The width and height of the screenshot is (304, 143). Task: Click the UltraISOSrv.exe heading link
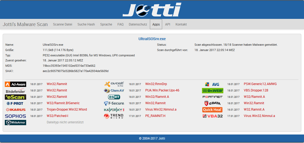(x=152, y=39)
